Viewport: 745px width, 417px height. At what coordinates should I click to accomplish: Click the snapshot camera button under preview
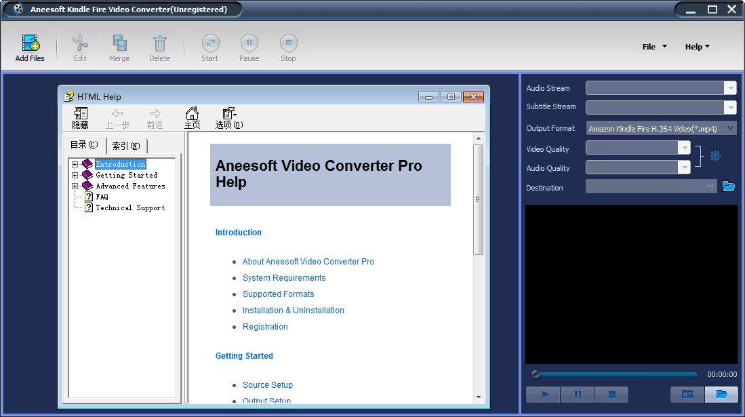coord(687,394)
